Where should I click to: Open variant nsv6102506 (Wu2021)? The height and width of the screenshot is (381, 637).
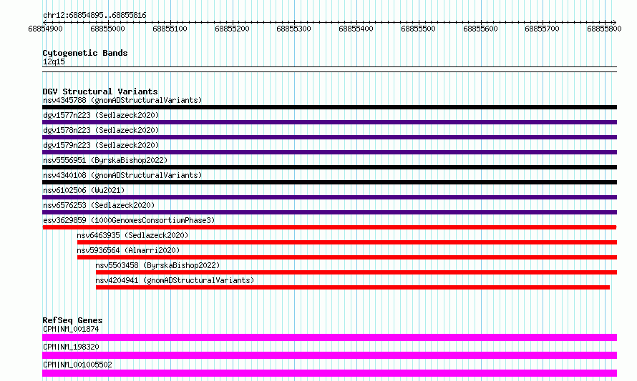point(84,190)
